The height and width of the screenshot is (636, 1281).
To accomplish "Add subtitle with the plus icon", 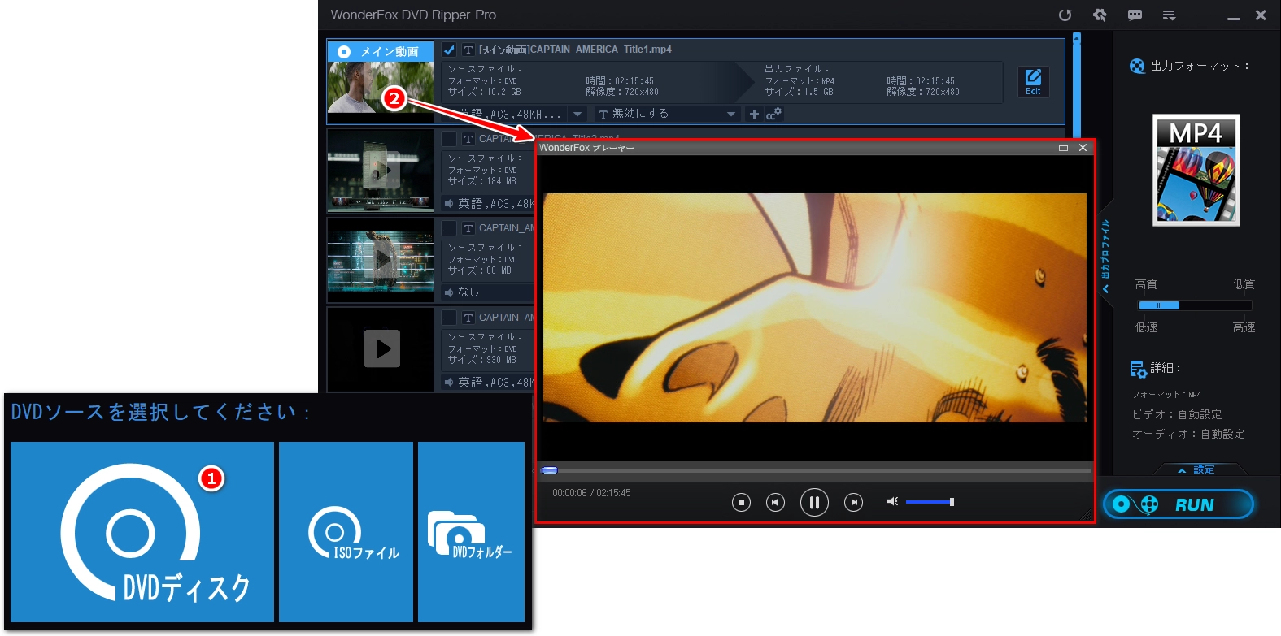I will pyautogui.click(x=754, y=115).
